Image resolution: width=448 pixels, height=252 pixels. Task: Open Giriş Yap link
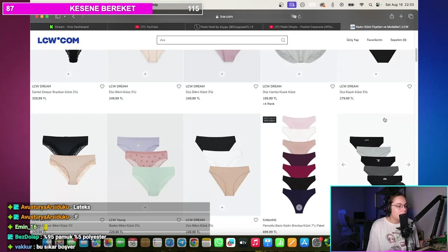[x=352, y=40]
